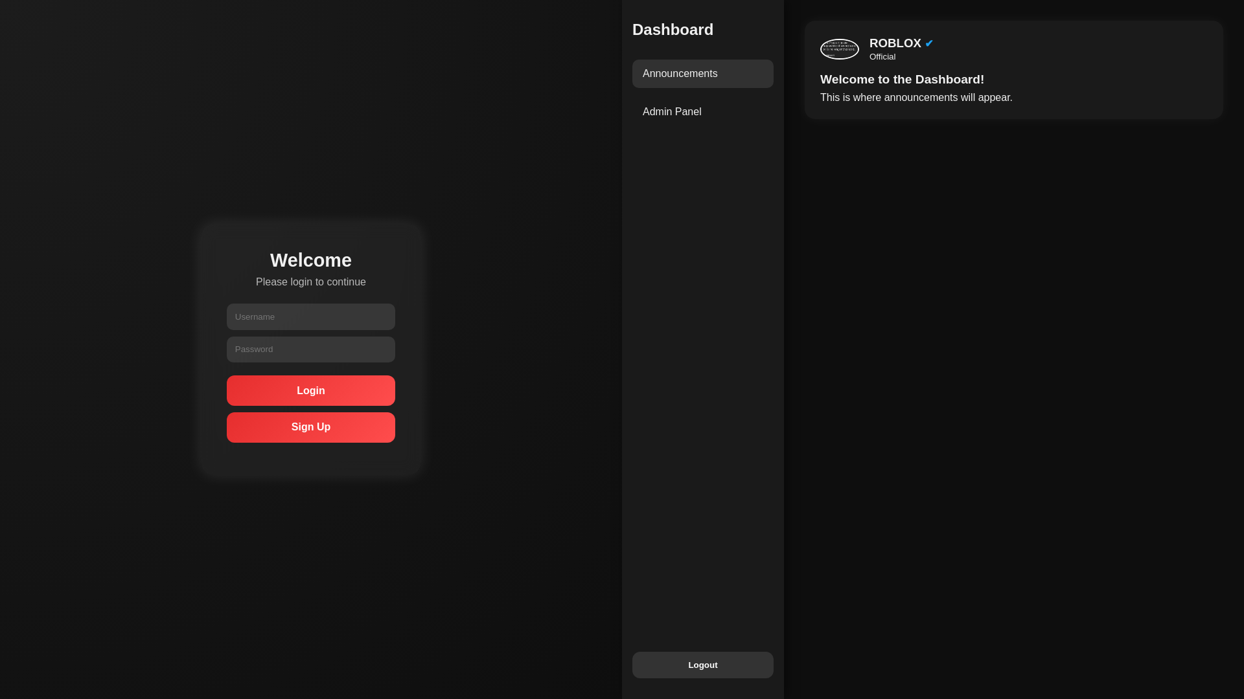The image size is (1244, 699).
Task: Click 'Please login to continue' text
Action: click(x=311, y=282)
